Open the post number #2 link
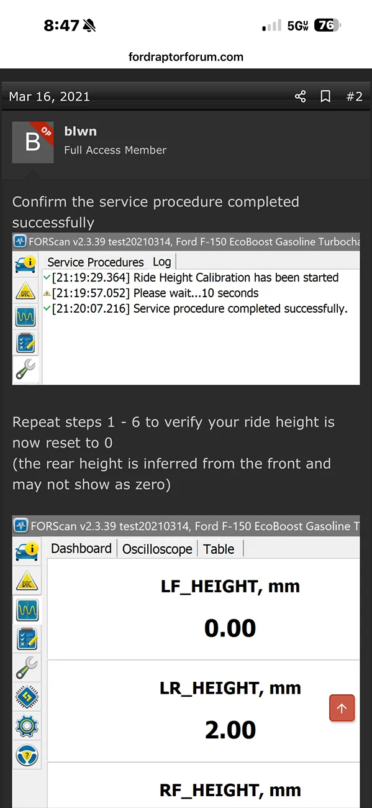 point(354,96)
